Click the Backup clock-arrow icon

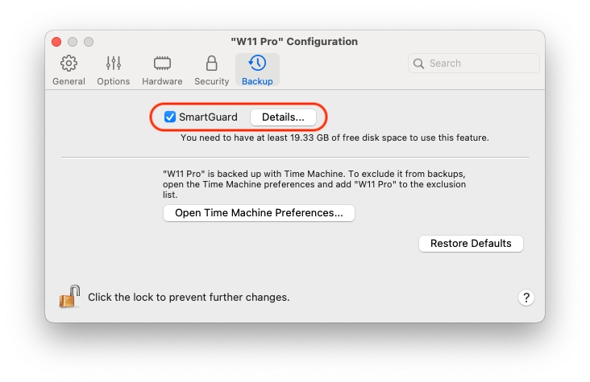257,64
